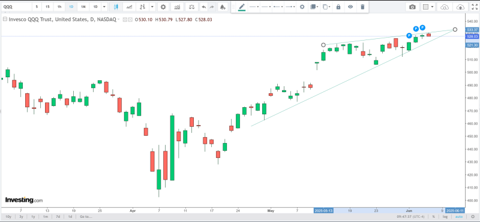Switch to the area chart style icon
The height and width of the screenshot is (222, 480).
tap(130, 7)
